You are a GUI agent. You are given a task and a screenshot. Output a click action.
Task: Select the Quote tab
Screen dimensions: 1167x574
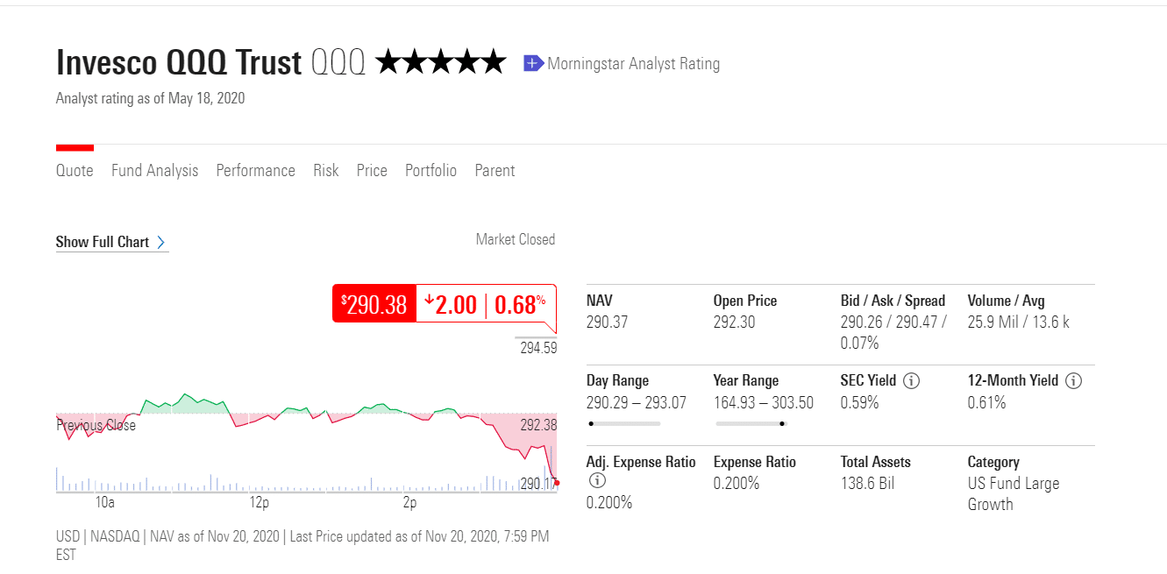click(75, 171)
